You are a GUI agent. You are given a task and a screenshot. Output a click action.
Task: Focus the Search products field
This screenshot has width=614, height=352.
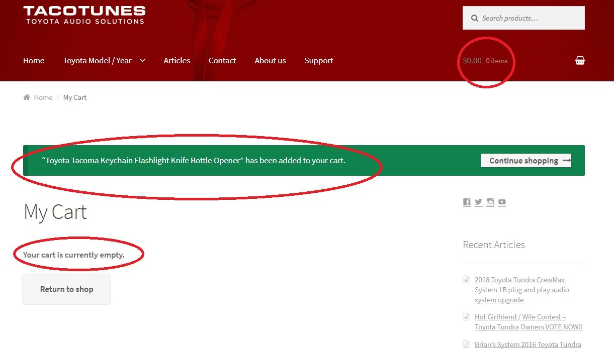pos(523,18)
